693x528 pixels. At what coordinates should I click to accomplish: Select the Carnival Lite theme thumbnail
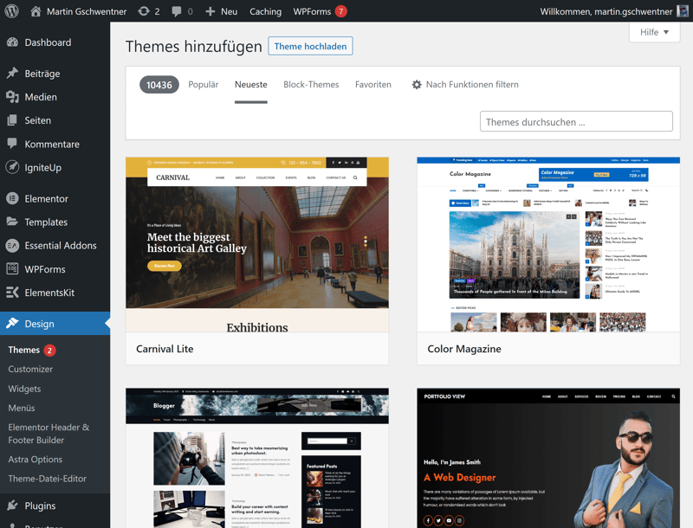pyautogui.click(x=256, y=245)
